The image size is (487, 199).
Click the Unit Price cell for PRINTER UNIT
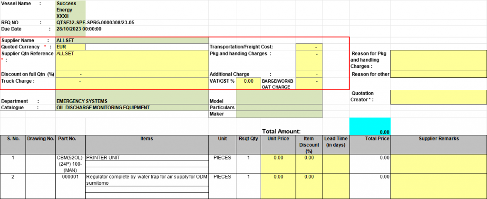pyautogui.click(x=278, y=163)
